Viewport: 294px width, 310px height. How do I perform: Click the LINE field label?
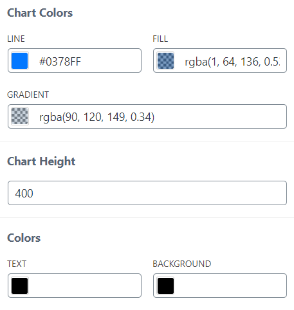coord(16,39)
